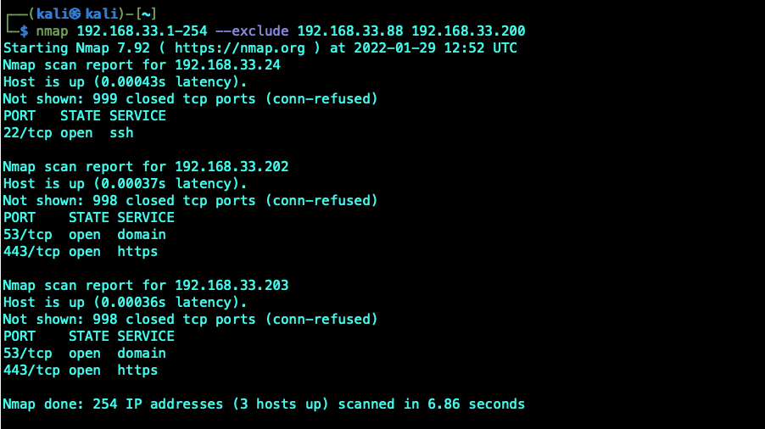Click the dollar sign prompt symbol

pyautogui.click(x=24, y=31)
